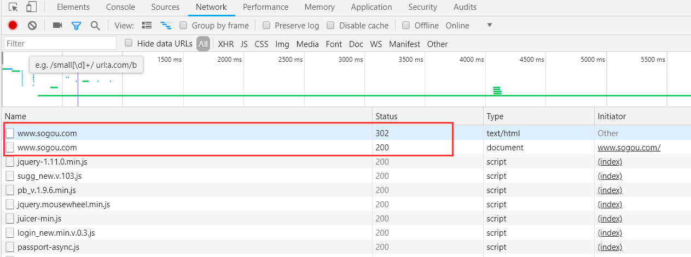Capture screenshots with camera icon

click(x=57, y=25)
